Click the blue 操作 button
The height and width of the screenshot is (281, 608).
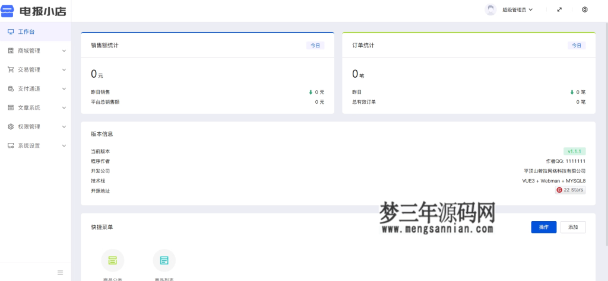(544, 227)
